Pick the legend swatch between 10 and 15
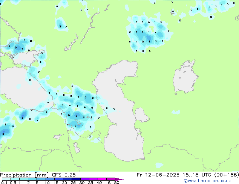 point(50,179)
